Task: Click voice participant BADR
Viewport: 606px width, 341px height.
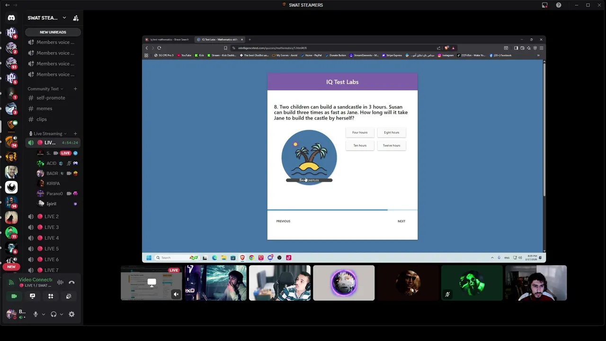Action: point(57,173)
